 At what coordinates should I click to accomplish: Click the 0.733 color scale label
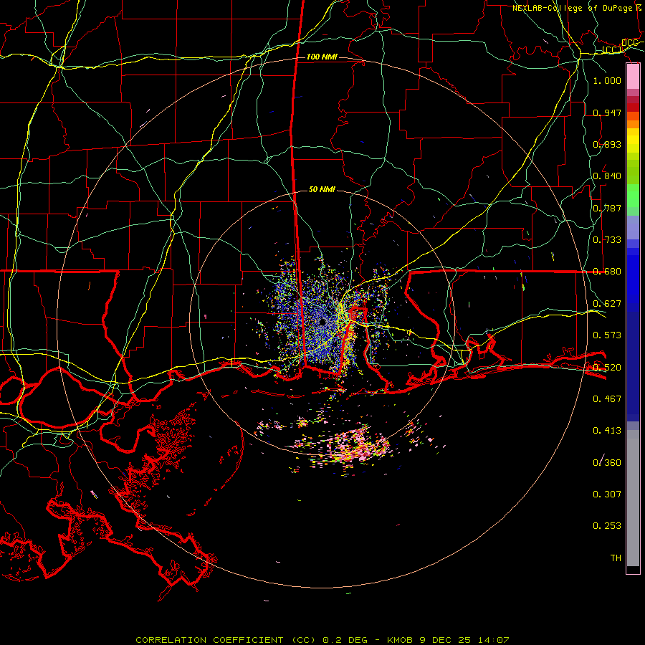[x=607, y=240]
